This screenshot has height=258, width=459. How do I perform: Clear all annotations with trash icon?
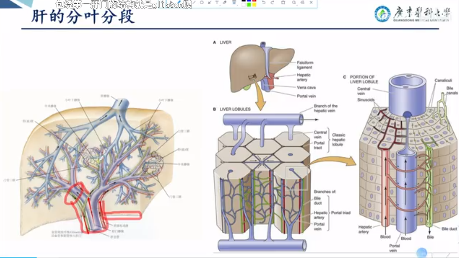click(283, 2)
